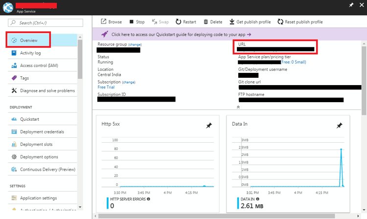Pin the Http 5xx chart
Screen dimensions: 367x219
(x=209, y=126)
